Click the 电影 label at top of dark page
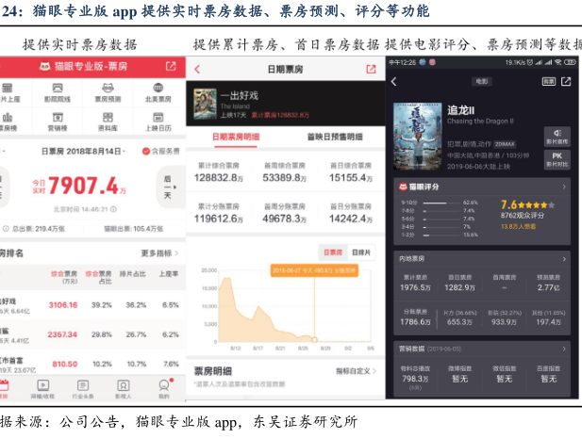 point(482,81)
